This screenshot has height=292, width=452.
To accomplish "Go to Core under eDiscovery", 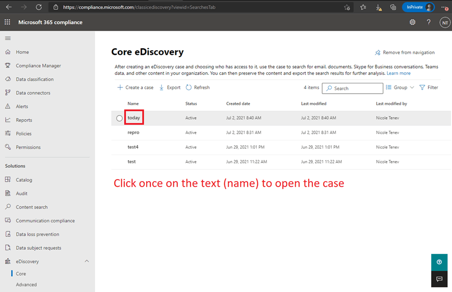I will (21, 274).
